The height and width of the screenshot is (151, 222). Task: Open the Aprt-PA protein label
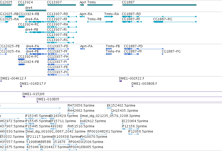pos(86,46)
